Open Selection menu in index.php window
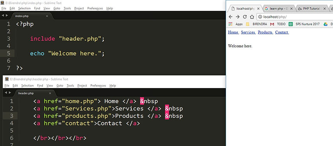The width and height of the screenshot is (333, 146). 25,9
